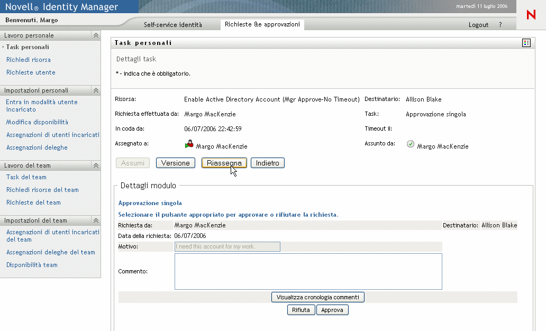Open personal Assegnazioni di utenti incaricati
Viewport: 546px width, 331px height.
pyautogui.click(x=52, y=135)
